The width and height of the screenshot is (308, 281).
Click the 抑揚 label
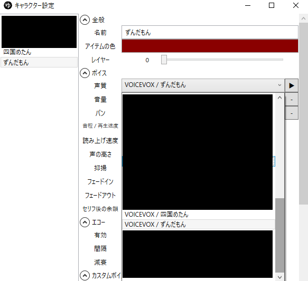[100, 168]
